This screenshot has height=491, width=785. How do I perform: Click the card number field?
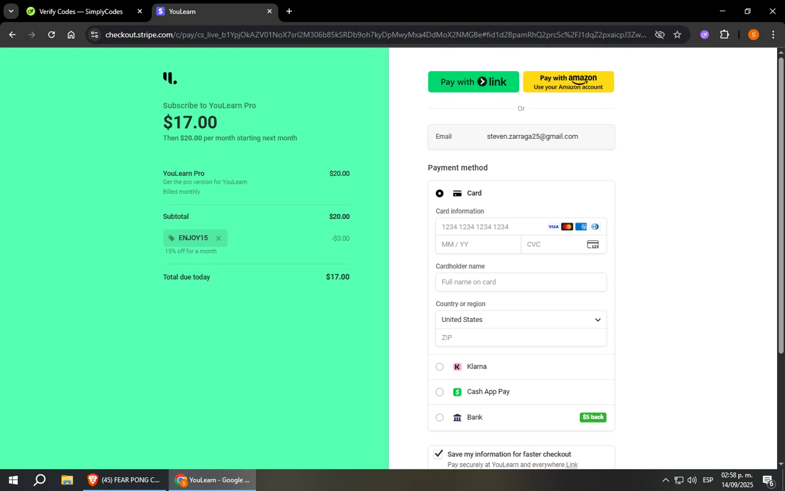(x=521, y=227)
